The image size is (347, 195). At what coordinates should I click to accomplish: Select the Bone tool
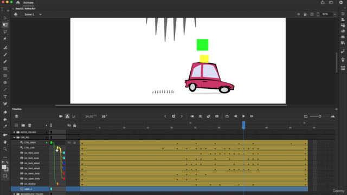[x=5, y=103]
